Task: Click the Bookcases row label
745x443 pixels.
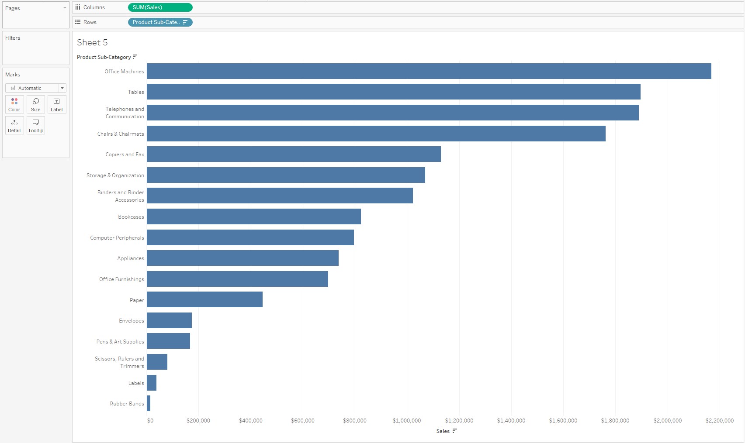Action: (x=131, y=217)
